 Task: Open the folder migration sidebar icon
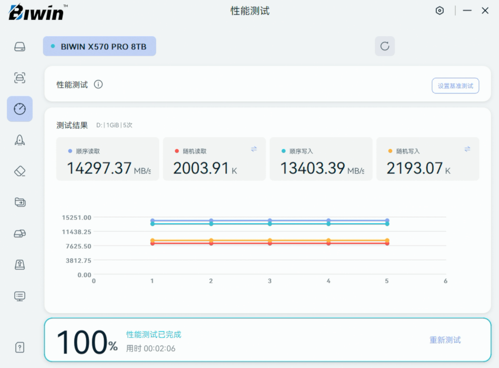20,202
